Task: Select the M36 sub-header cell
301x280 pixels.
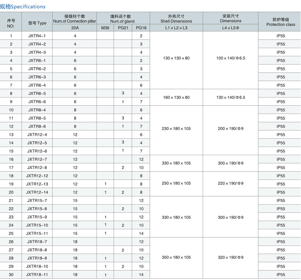Action: coord(105,28)
